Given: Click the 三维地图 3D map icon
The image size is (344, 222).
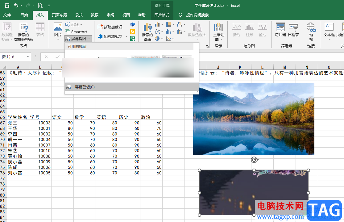Looking at the screenshot, I should (218, 32).
